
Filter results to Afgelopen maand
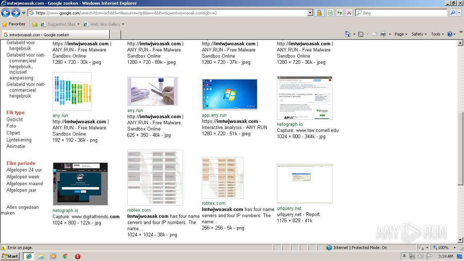(25, 183)
